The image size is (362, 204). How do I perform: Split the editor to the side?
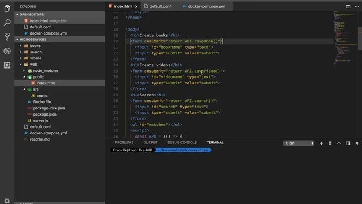point(348,6)
